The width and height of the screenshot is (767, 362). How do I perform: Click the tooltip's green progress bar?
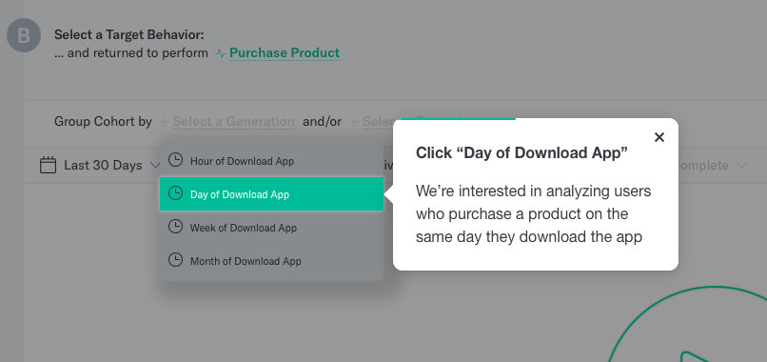[454, 119]
